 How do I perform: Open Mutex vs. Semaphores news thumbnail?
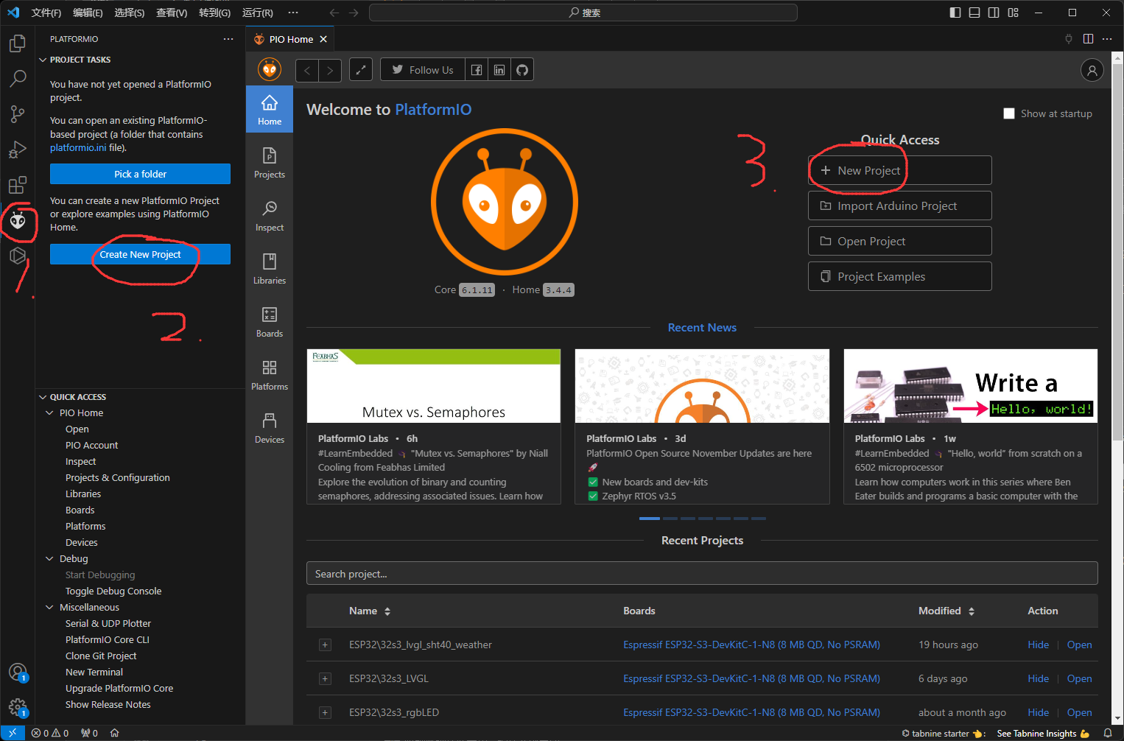(434, 386)
